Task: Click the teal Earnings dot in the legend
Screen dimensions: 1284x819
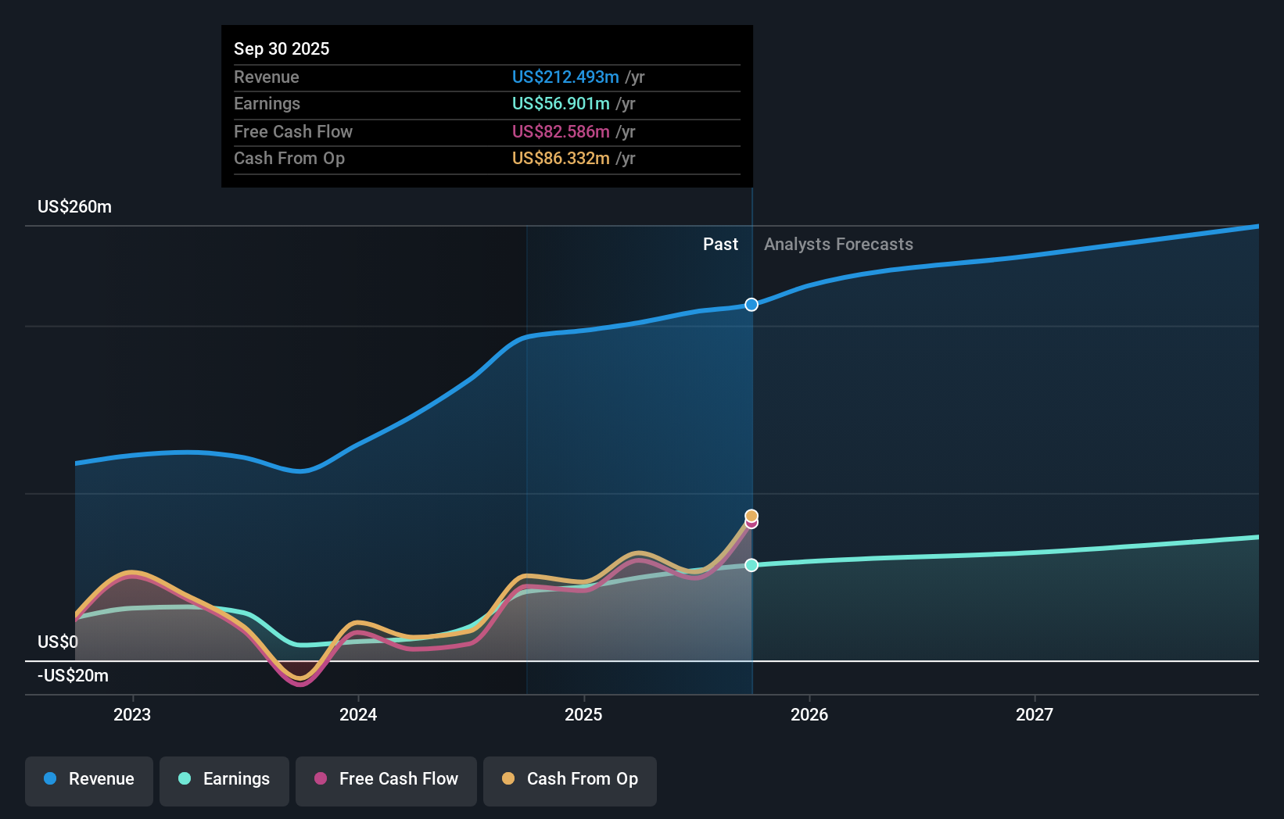Action: (x=183, y=779)
